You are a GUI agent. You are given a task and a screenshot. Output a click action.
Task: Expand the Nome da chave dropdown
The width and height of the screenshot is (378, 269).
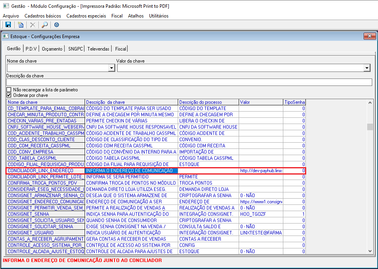[x=112, y=68]
